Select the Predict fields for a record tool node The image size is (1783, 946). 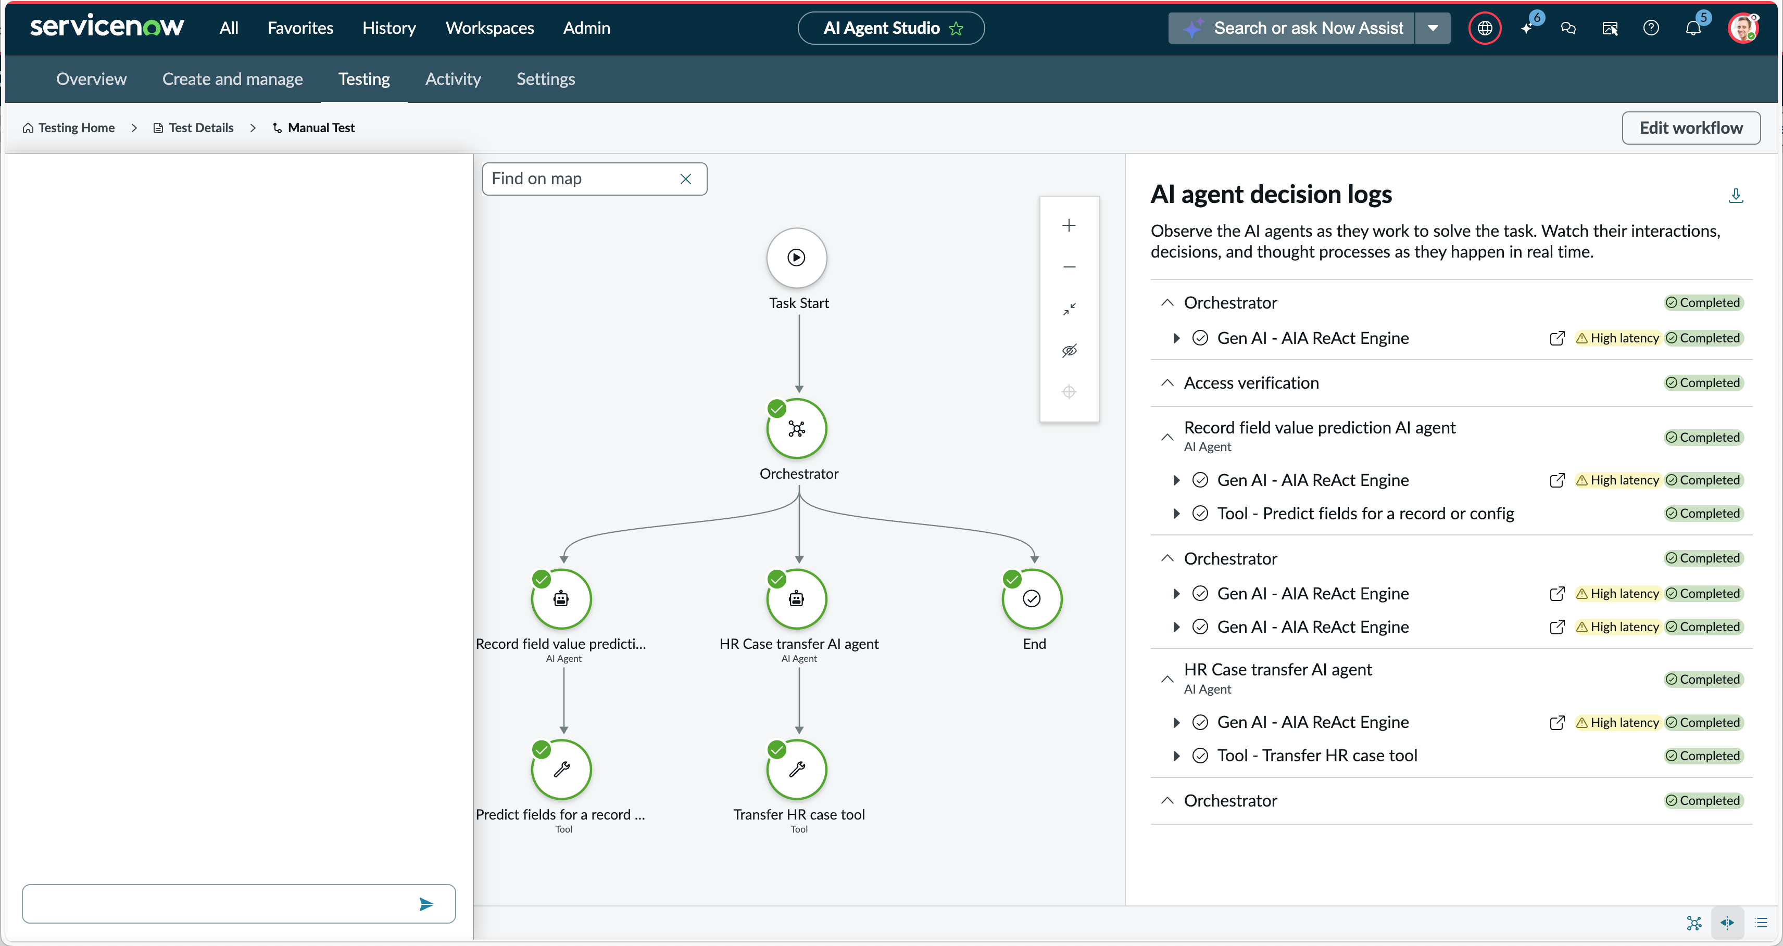point(561,770)
